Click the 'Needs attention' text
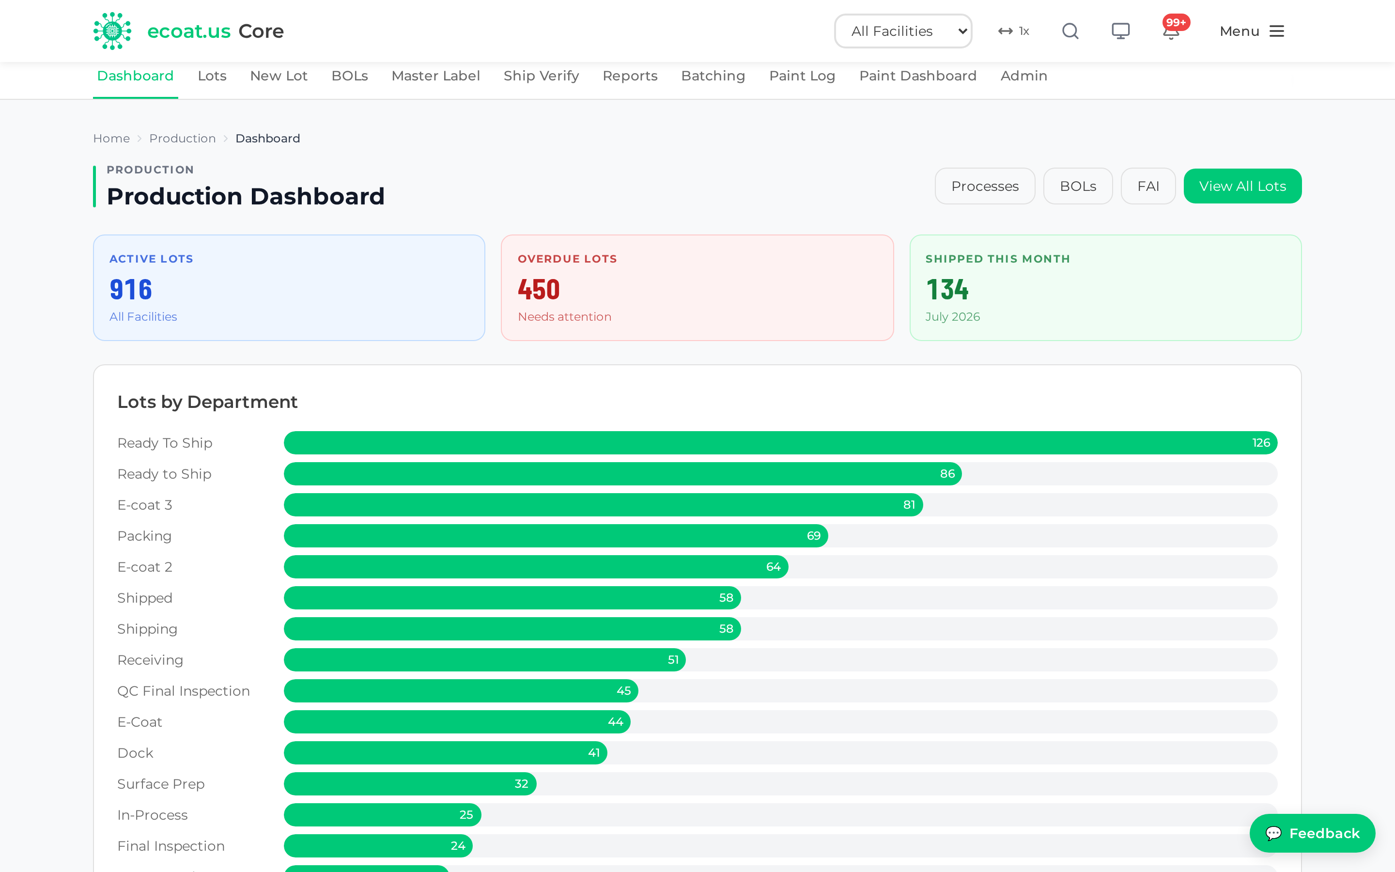1395x872 pixels. [x=564, y=317]
